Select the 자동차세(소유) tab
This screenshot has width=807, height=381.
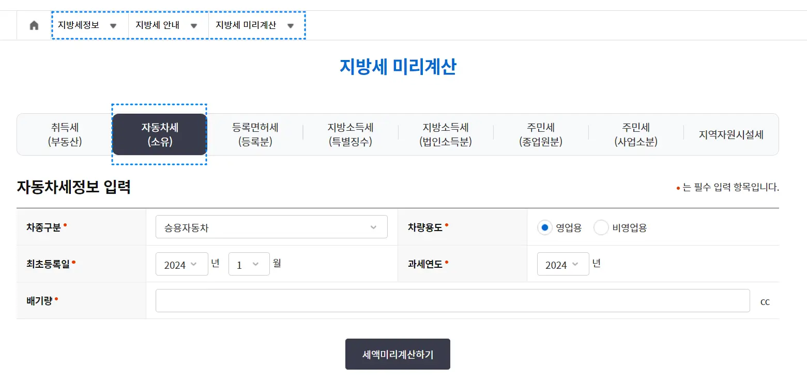click(159, 134)
